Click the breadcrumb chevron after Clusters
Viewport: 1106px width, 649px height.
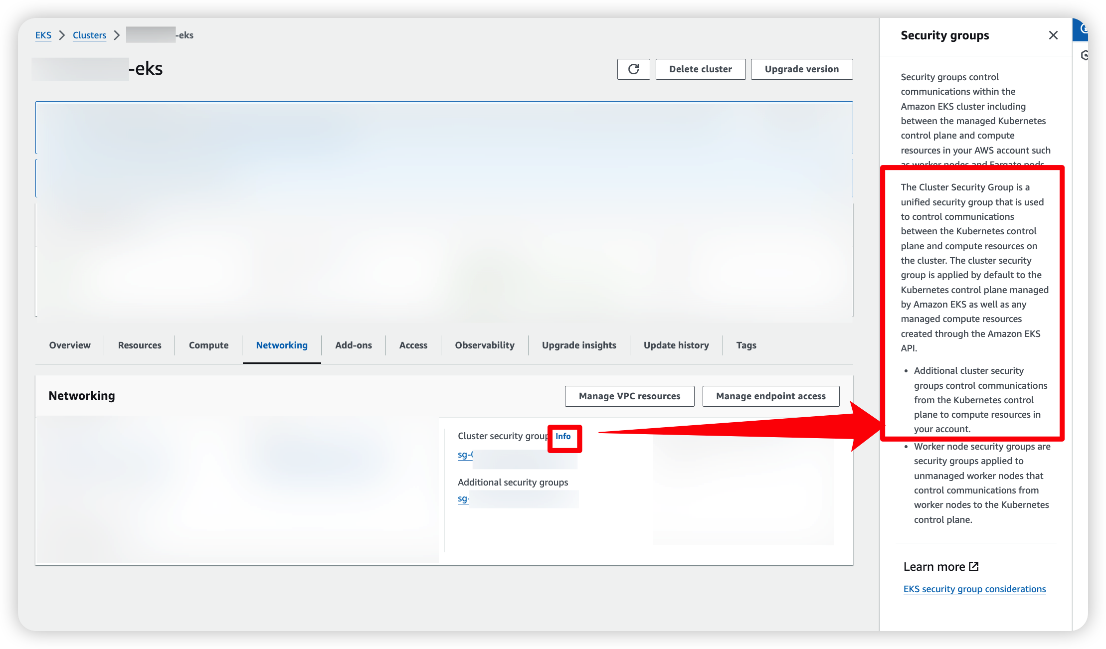[117, 35]
